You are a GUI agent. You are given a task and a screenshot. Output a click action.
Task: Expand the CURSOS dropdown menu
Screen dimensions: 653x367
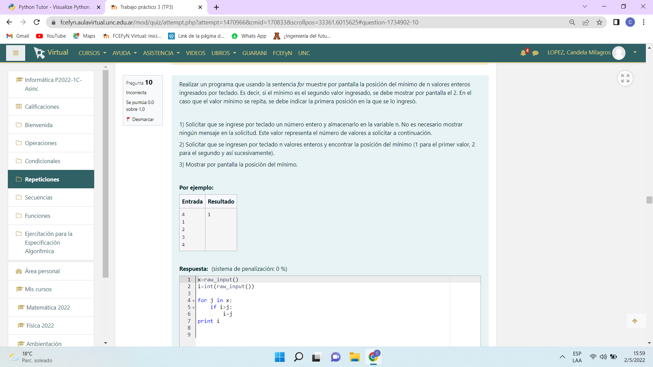92,53
